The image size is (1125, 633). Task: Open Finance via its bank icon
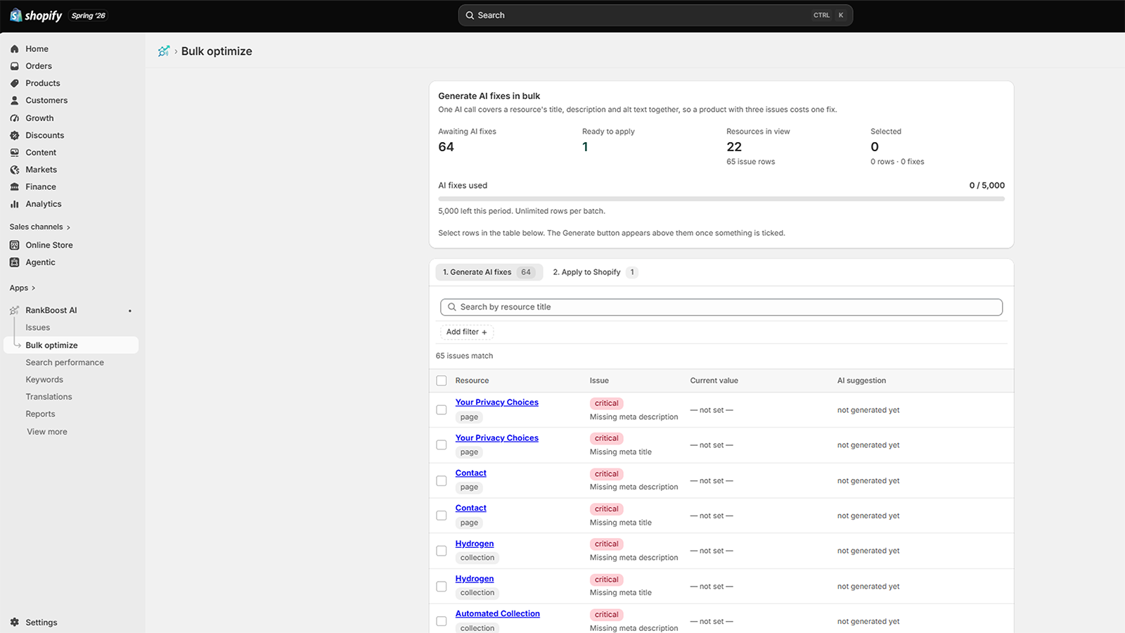(x=15, y=187)
